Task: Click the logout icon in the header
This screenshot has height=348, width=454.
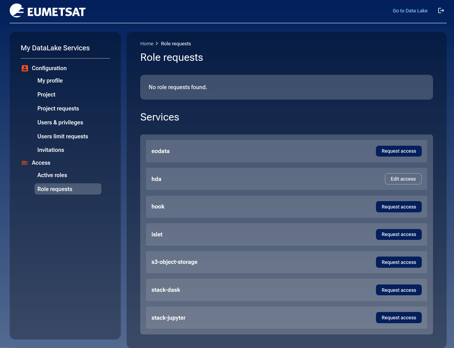Action: click(x=441, y=11)
